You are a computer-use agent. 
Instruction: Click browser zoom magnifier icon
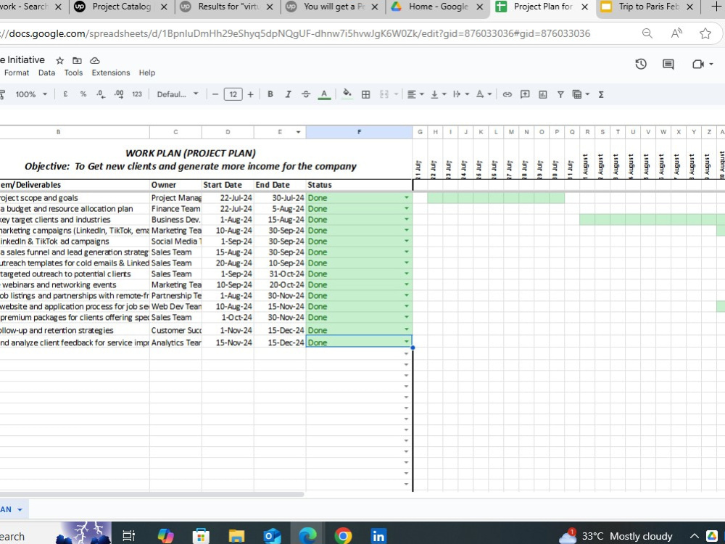click(x=647, y=33)
